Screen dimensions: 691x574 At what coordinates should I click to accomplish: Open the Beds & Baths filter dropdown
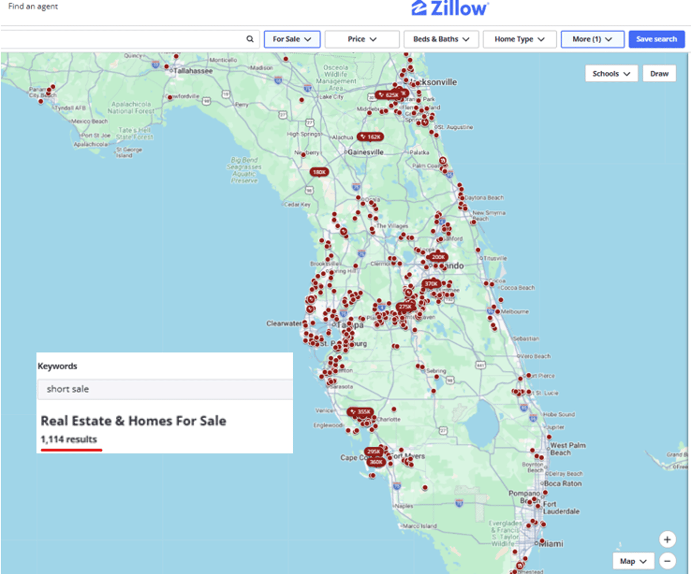pos(441,39)
